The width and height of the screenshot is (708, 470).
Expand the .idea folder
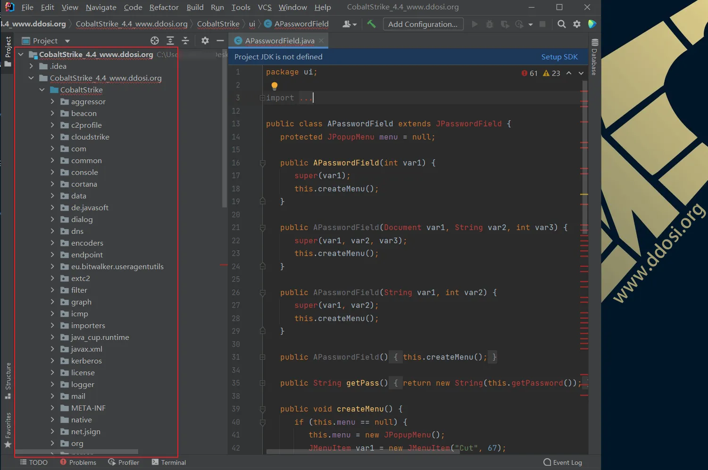[31, 66]
